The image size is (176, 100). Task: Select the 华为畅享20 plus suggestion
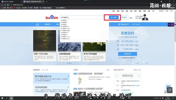(65, 36)
